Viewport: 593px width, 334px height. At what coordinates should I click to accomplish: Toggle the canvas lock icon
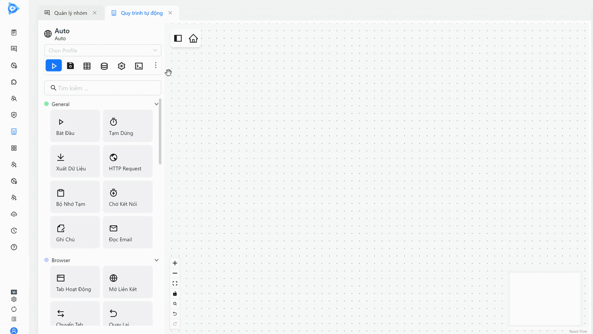click(x=175, y=293)
